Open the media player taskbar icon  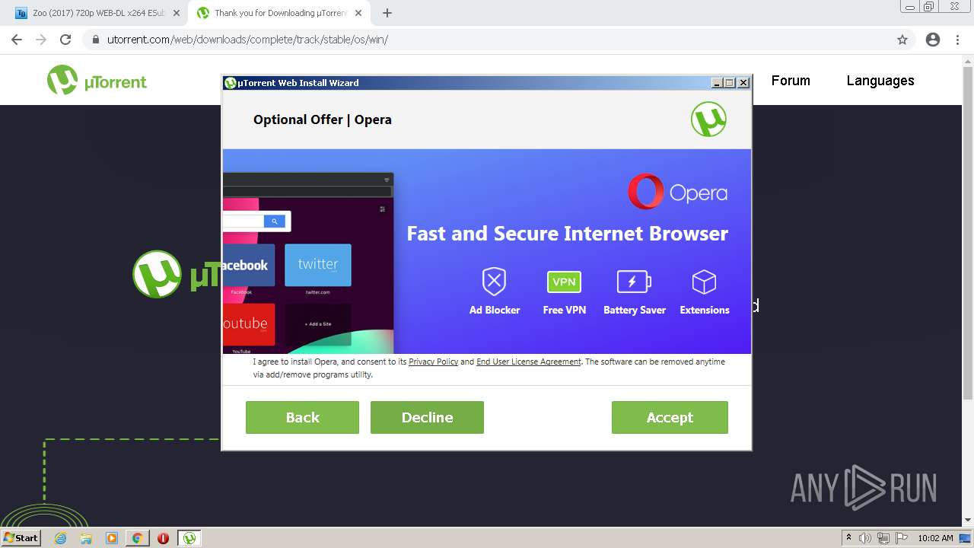pyautogui.click(x=112, y=538)
